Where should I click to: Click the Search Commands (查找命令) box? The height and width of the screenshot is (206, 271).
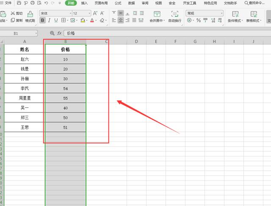tap(254, 3)
